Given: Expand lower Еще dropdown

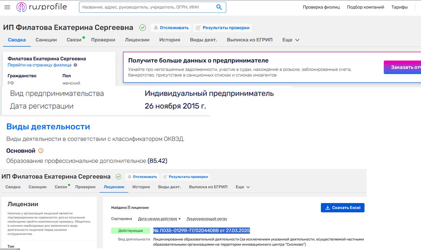Looking at the screenshot, I should pos(243,187).
